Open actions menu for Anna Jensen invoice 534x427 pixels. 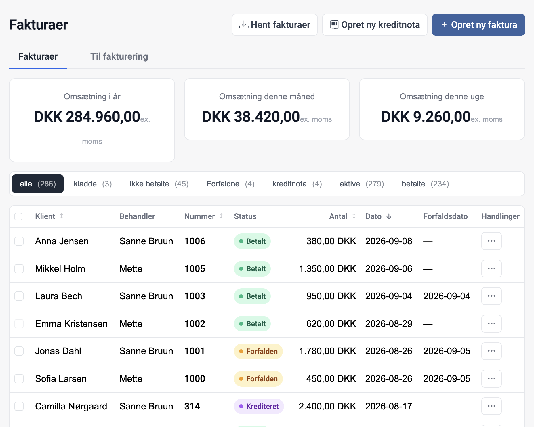tap(491, 241)
